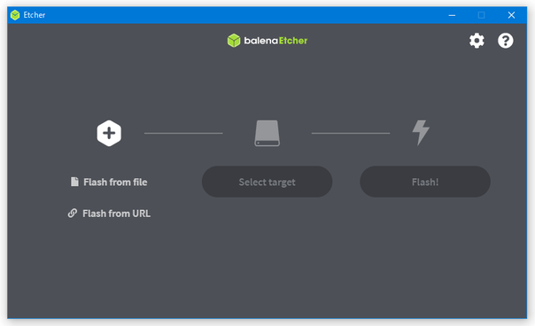Click the Flash! button
535x326 pixels.
[x=425, y=182]
